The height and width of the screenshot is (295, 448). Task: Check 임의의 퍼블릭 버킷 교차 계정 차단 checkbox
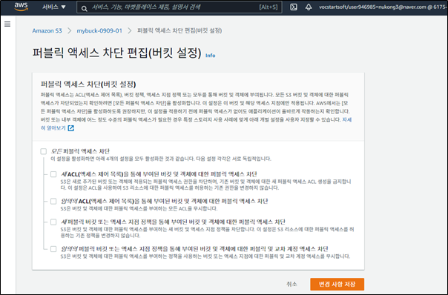pyautogui.click(x=53, y=249)
